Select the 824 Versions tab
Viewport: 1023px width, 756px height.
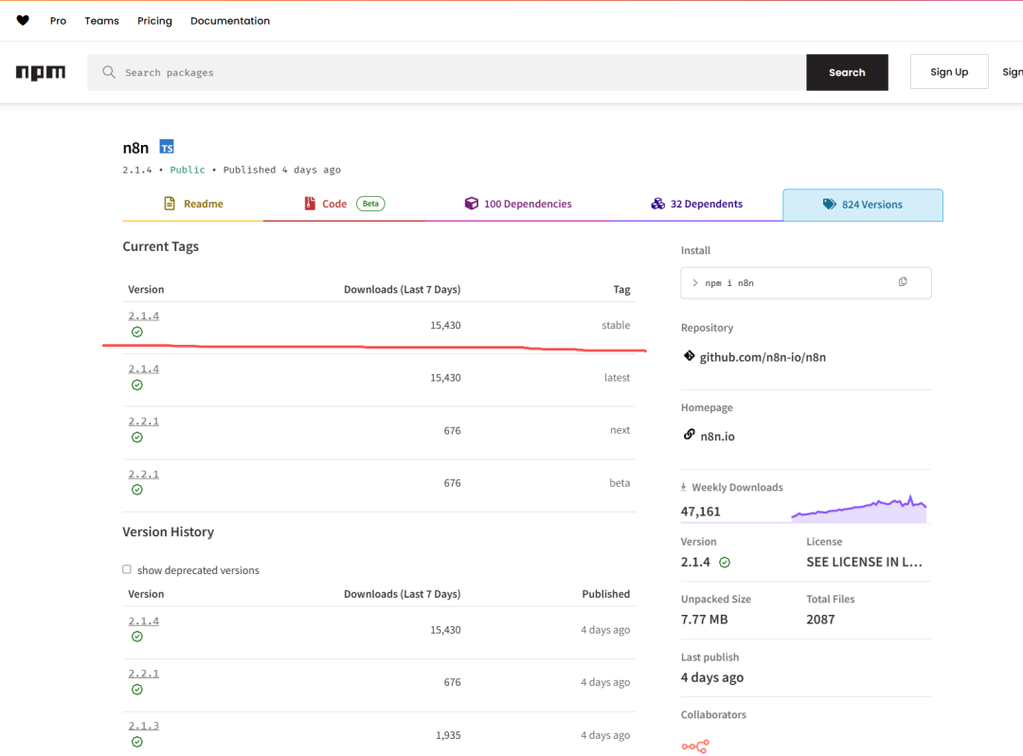pyautogui.click(x=862, y=205)
